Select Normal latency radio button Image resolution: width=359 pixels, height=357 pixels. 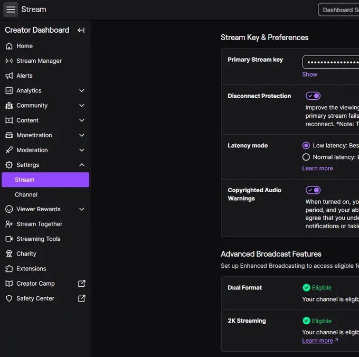click(x=306, y=157)
